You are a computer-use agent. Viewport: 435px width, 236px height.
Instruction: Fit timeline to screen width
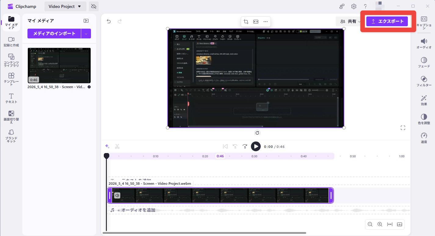[x=390, y=224]
